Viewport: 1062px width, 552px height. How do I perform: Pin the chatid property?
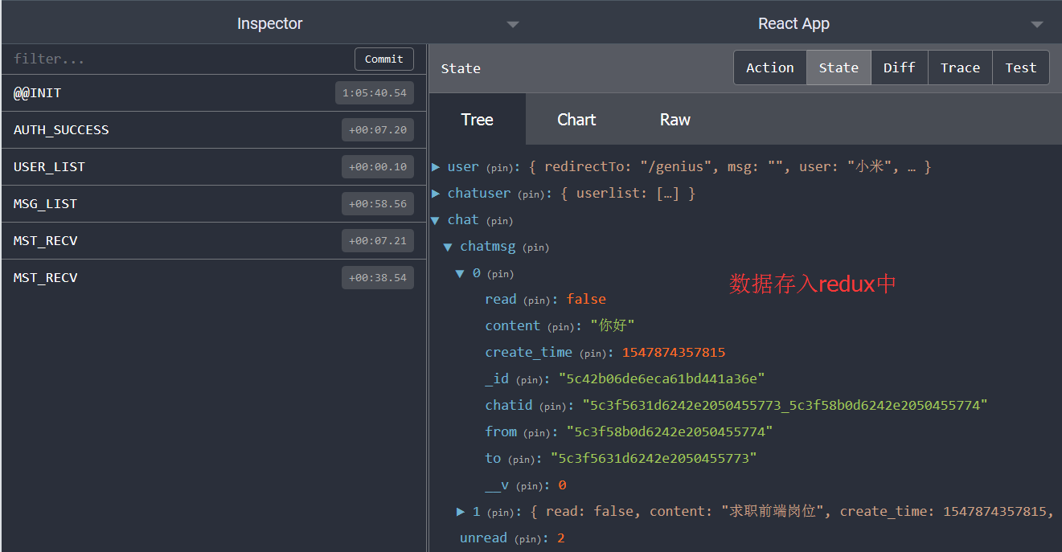click(555, 407)
